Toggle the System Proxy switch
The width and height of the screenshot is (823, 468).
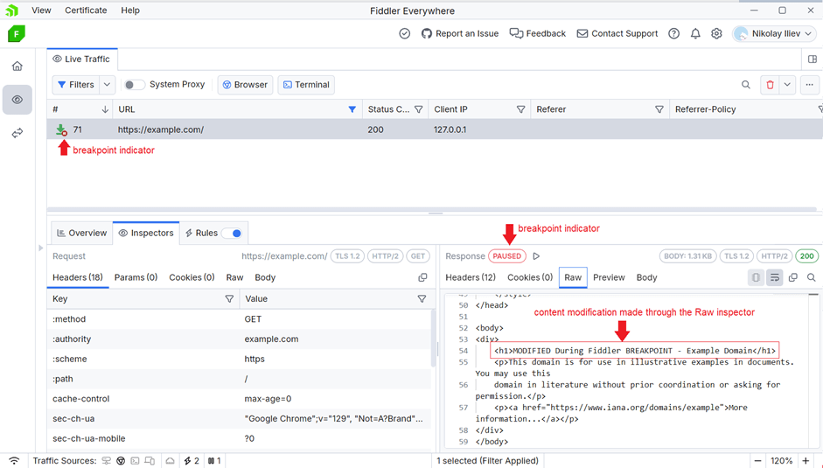click(x=134, y=85)
